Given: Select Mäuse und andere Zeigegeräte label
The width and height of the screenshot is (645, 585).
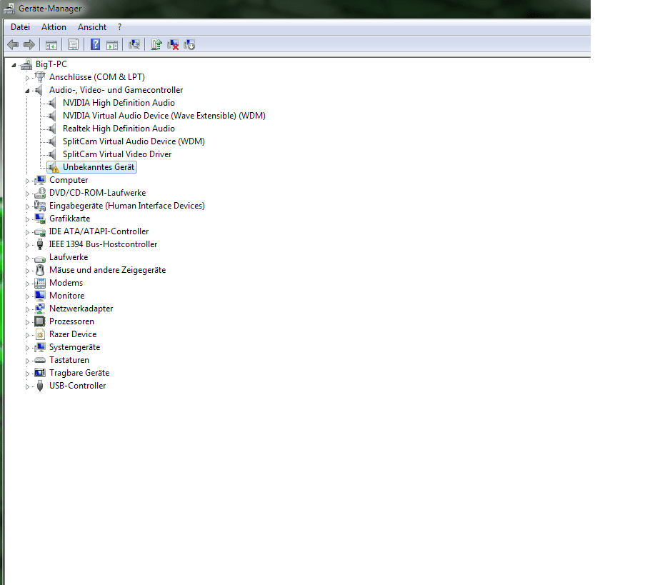Looking at the screenshot, I should pos(107,270).
